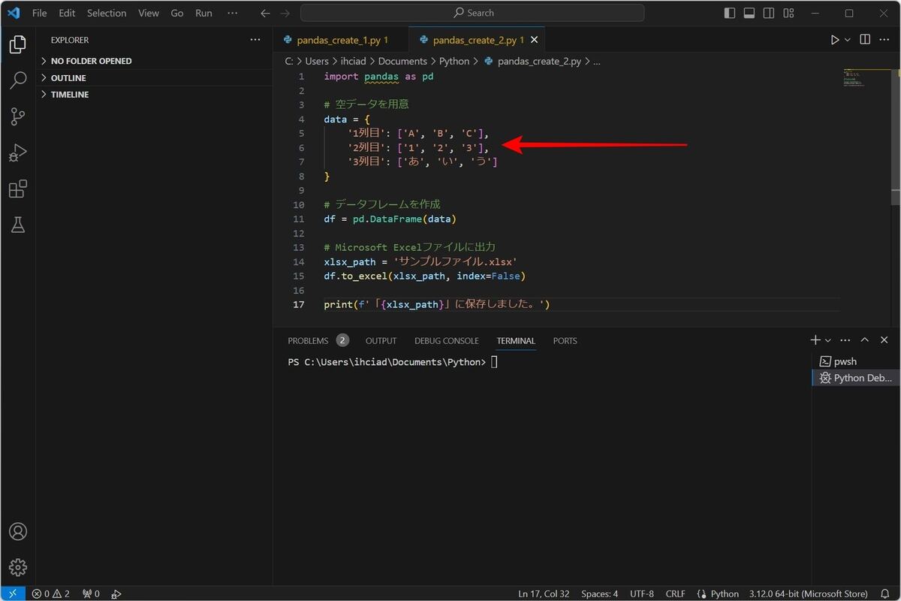Split the editor right

865,40
